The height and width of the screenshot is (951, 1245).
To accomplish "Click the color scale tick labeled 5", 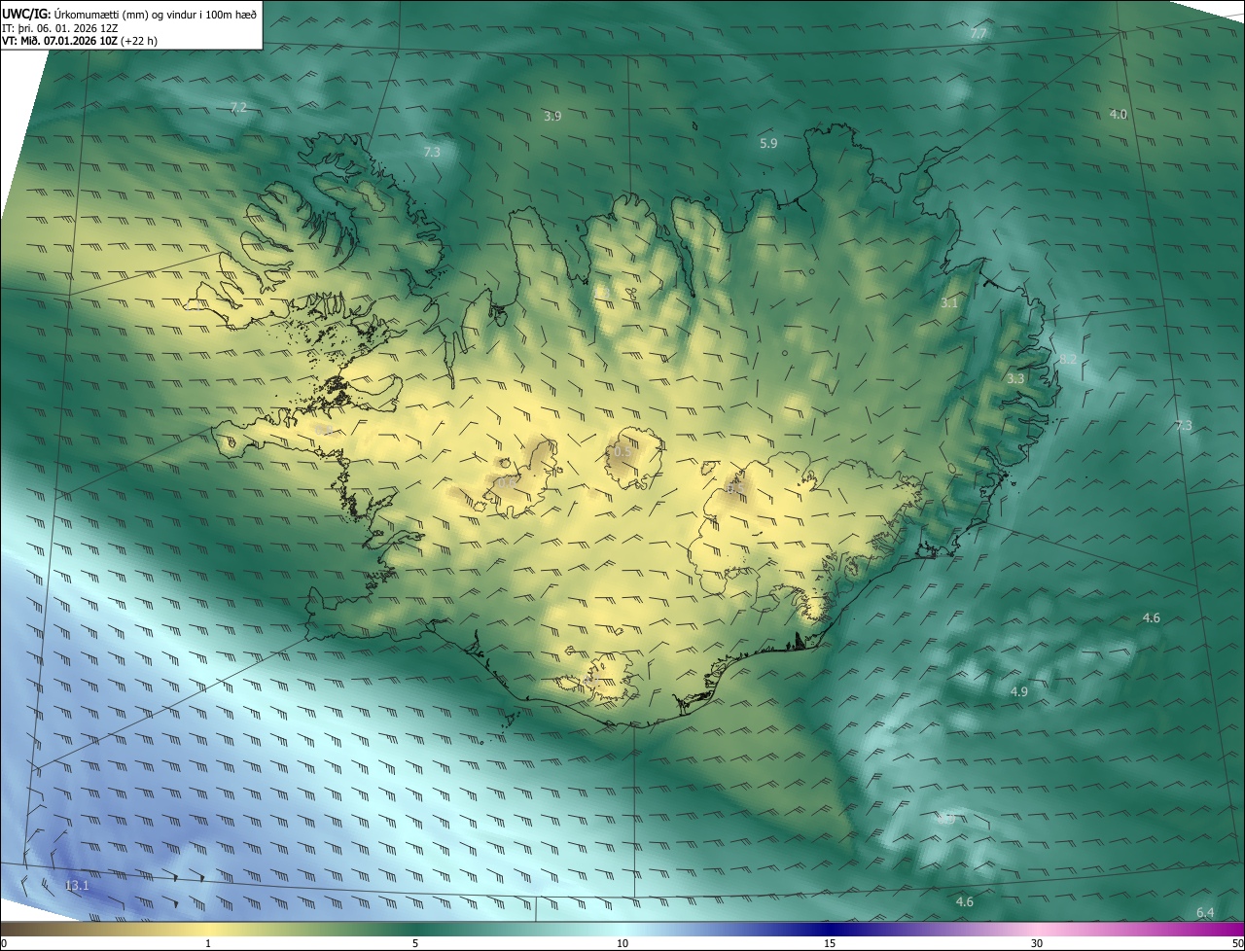I will [415, 943].
